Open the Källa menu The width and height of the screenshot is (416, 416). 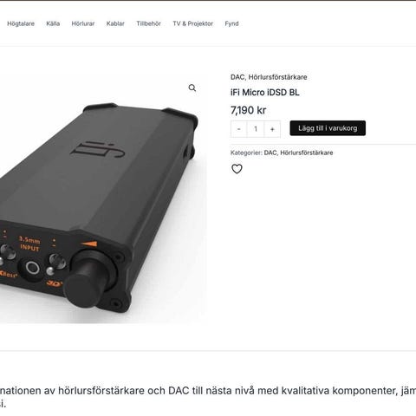coord(53,23)
